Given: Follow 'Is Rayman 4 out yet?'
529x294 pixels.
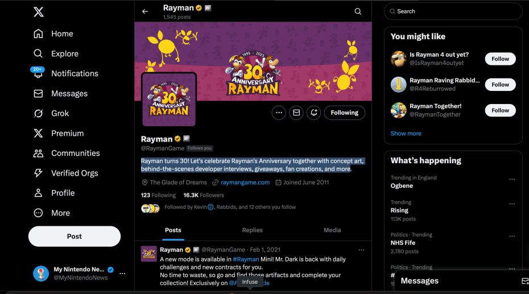Looking at the screenshot, I should 500,59.
